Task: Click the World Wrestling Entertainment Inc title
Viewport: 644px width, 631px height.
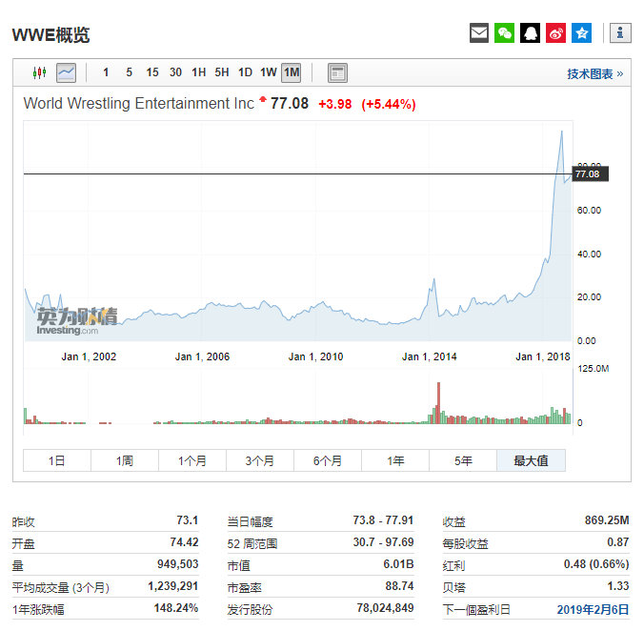Action: (x=139, y=103)
